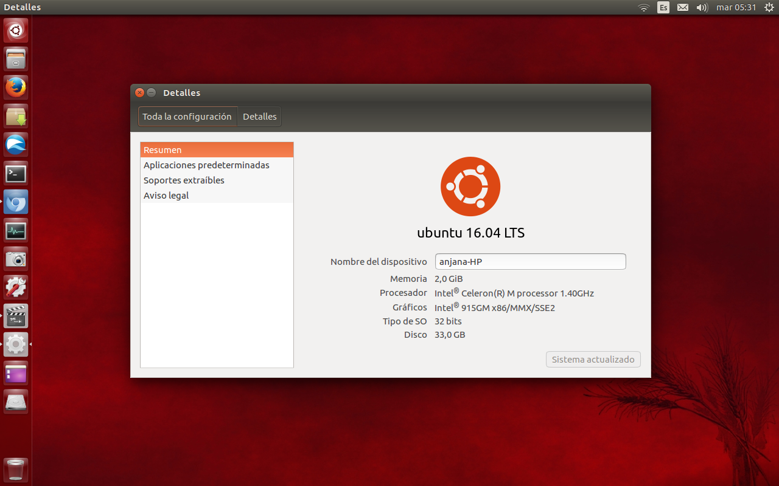
Task: Launch Firefox web browser
Action: [16, 87]
